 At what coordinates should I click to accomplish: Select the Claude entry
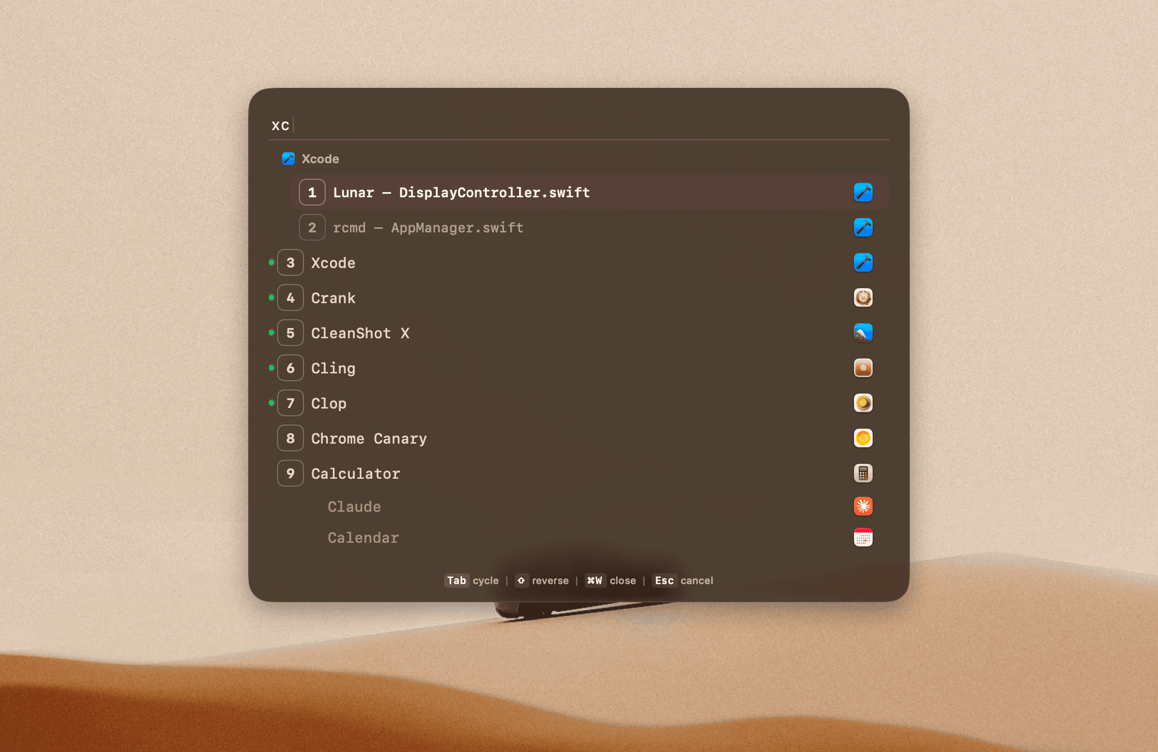click(x=578, y=507)
